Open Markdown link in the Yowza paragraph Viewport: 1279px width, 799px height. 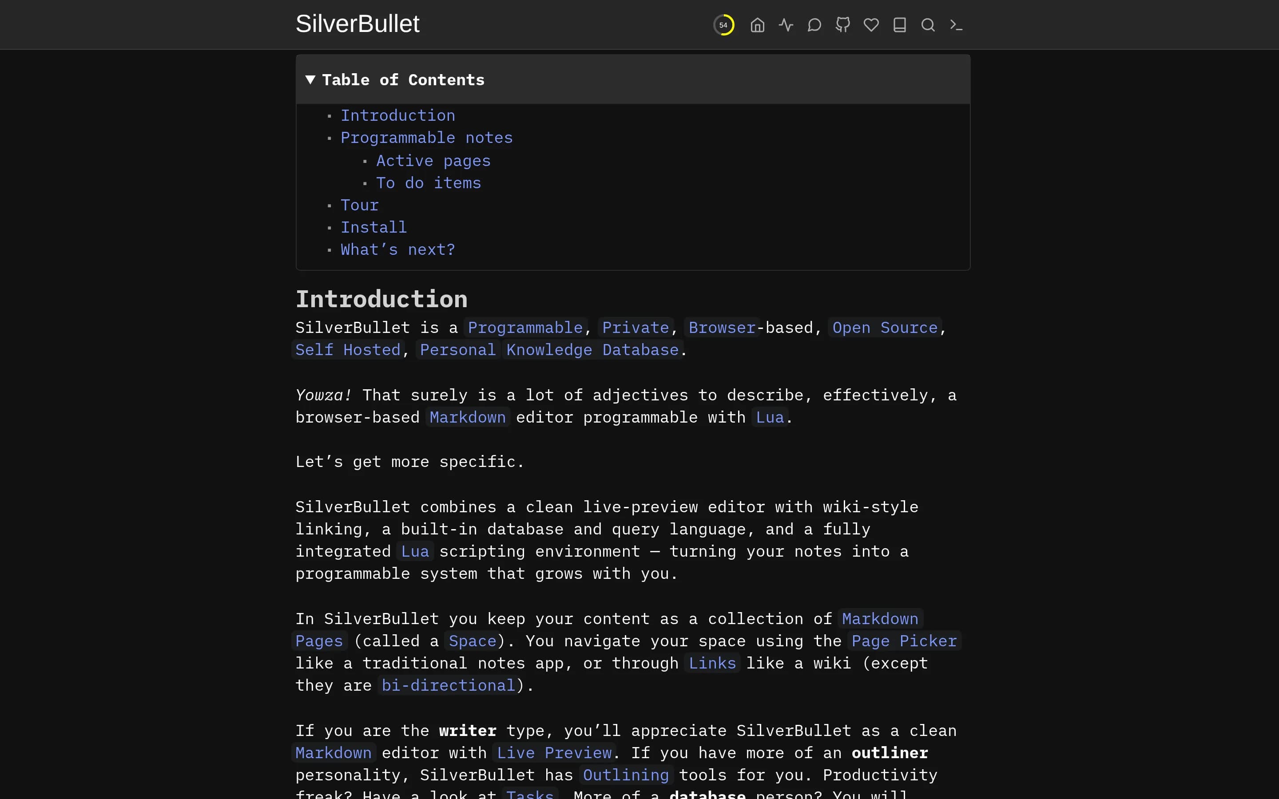coord(468,417)
